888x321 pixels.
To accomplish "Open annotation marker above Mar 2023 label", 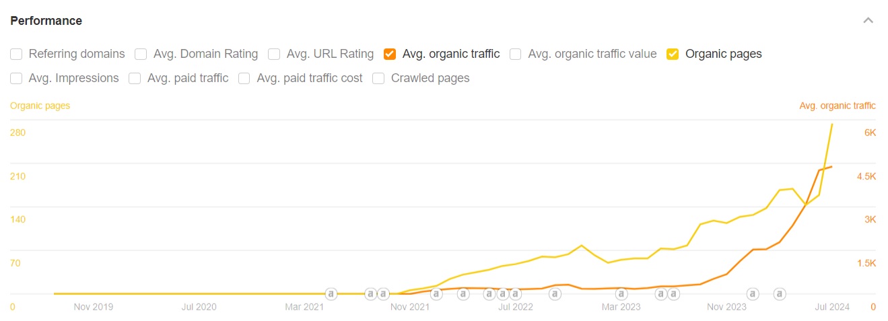I will 621,293.
